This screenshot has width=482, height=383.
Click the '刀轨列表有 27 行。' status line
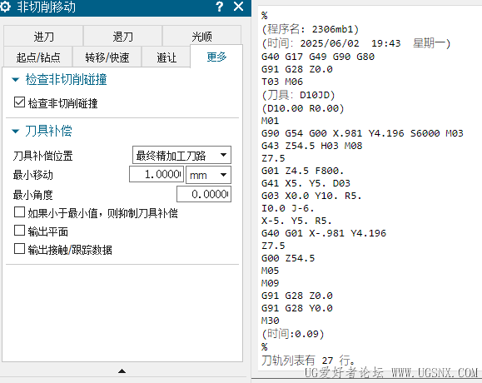308,361
